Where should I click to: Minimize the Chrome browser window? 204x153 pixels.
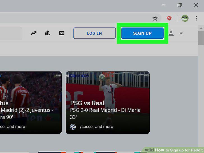(164, 5)
